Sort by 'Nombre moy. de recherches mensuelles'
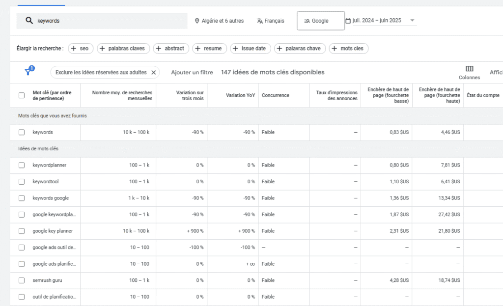Viewport: 503px width, 306px height. point(123,95)
